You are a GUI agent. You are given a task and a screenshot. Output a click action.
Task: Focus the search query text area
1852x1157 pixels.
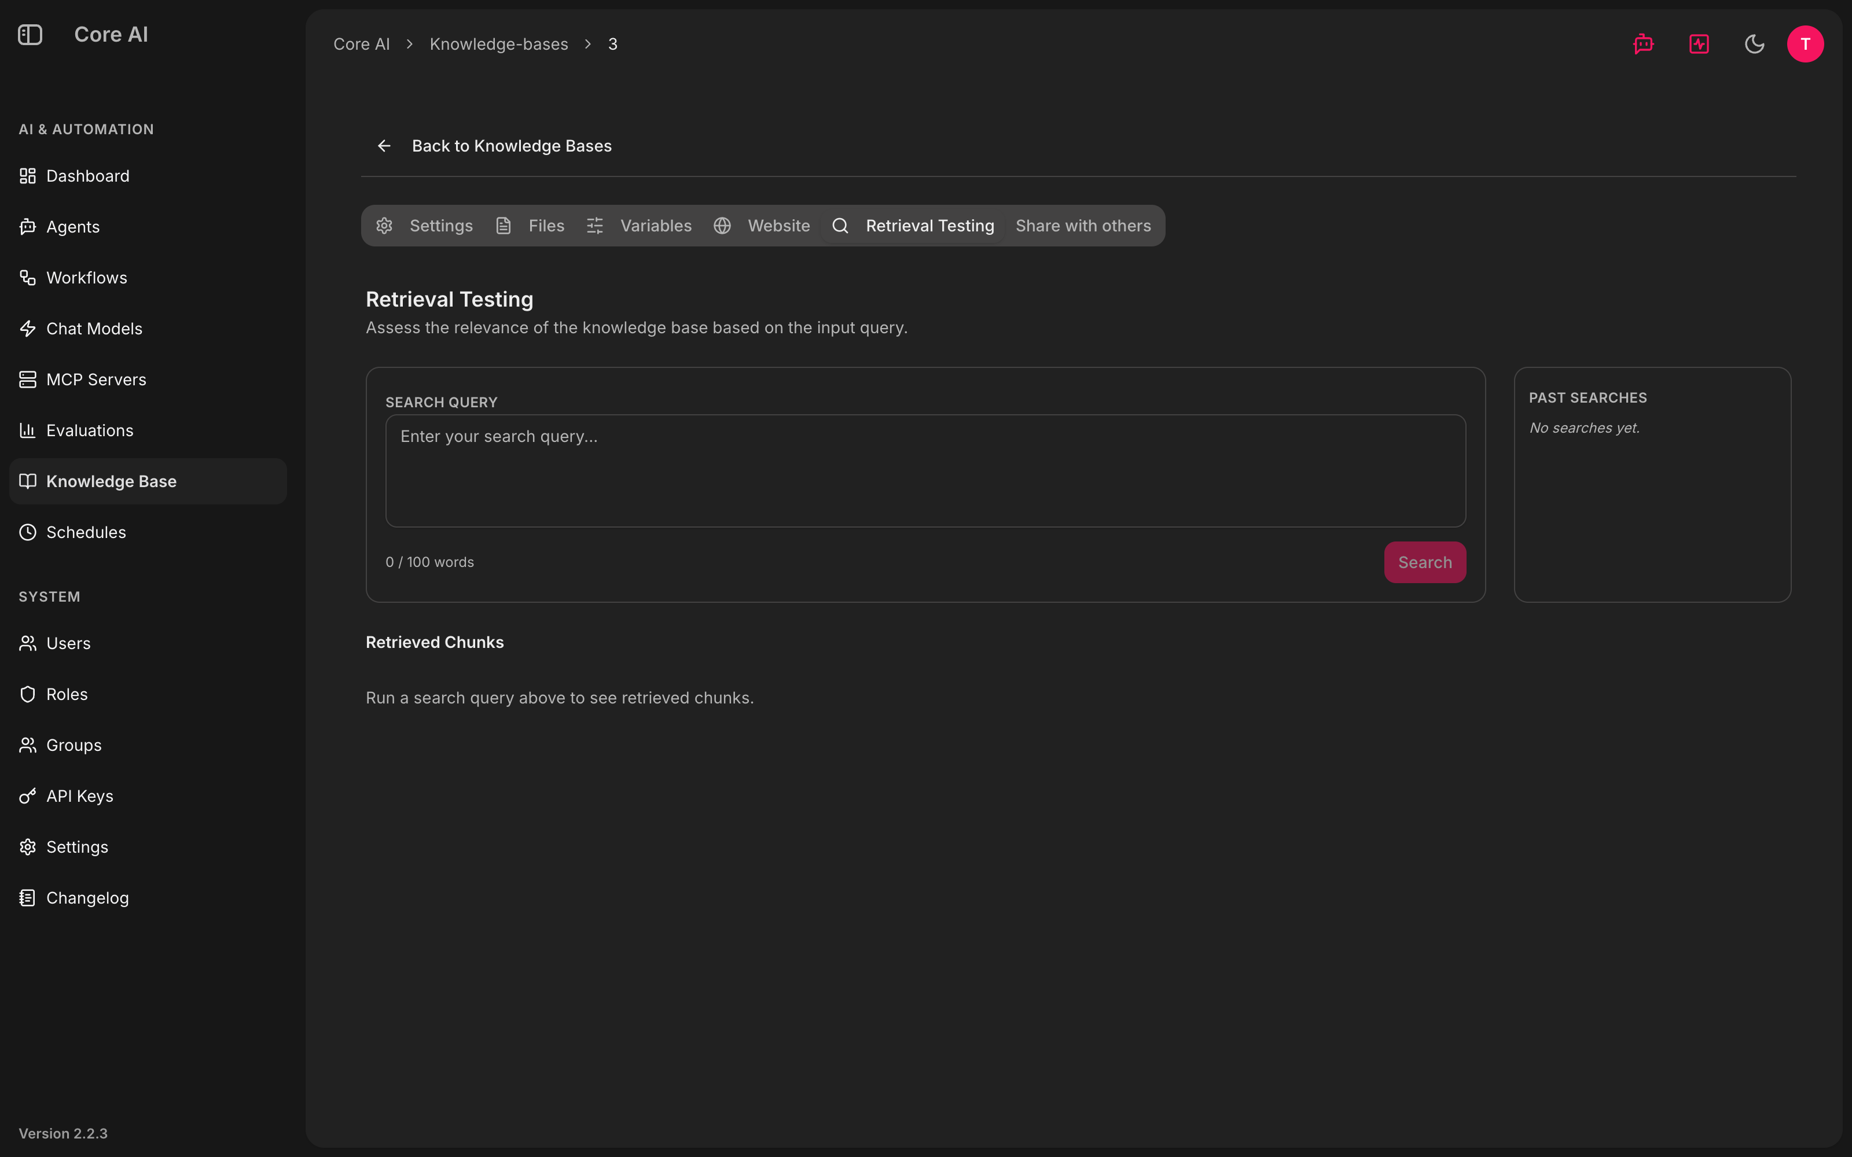[x=925, y=470]
